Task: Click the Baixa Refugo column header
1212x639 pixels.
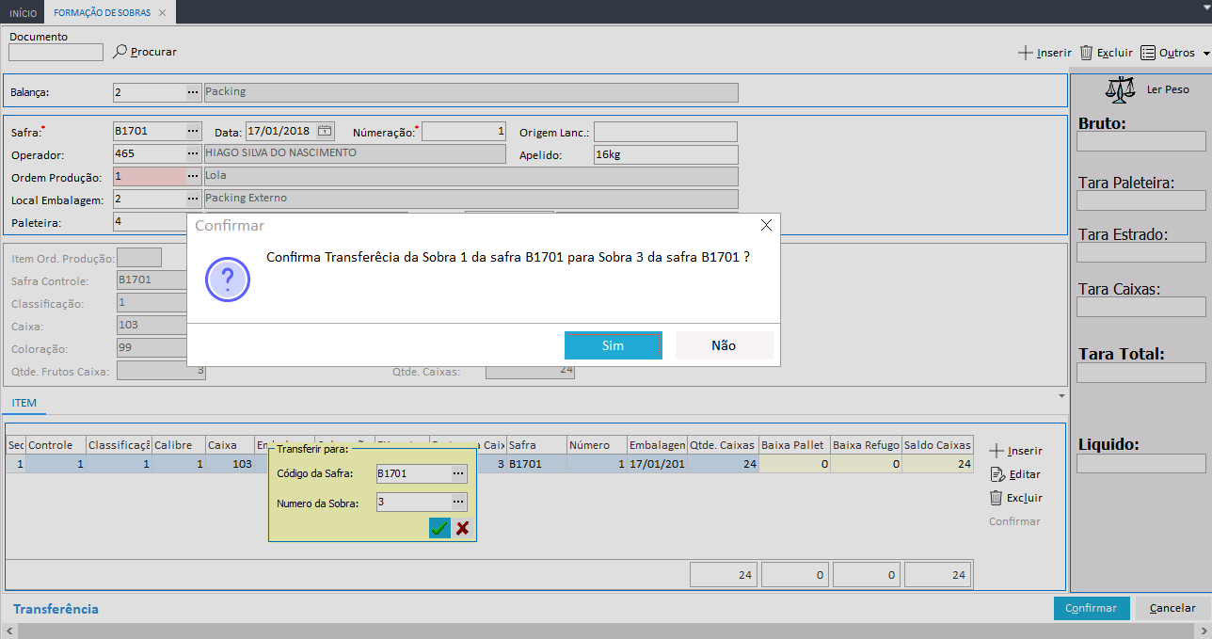Action: [x=866, y=445]
